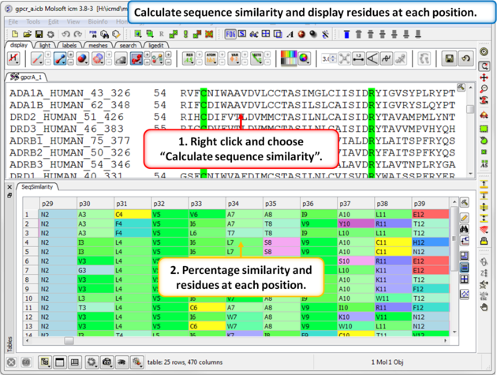Image resolution: width=497 pixels, height=375 pixels.
Task: Open the Tools menu
Action: tap(33, 22)
